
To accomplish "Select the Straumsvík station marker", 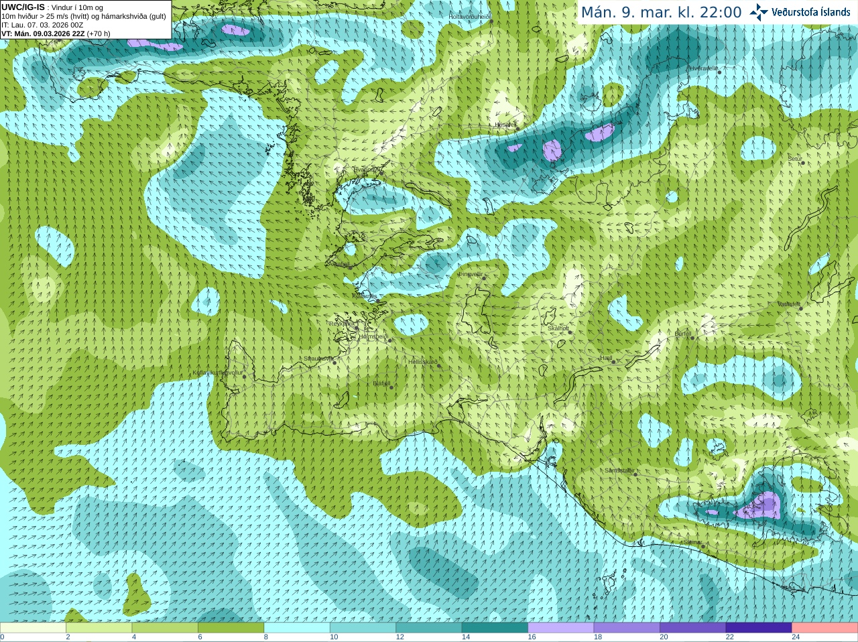I will point(334,363).
